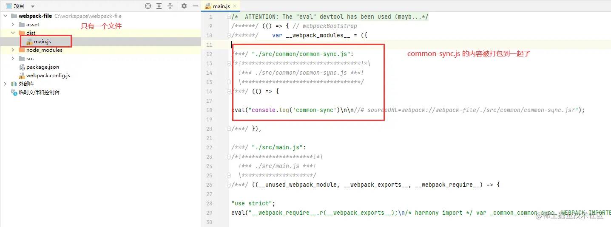Hide the project tool window
This screenshot has width=611, height=227.
click(195, 6)
